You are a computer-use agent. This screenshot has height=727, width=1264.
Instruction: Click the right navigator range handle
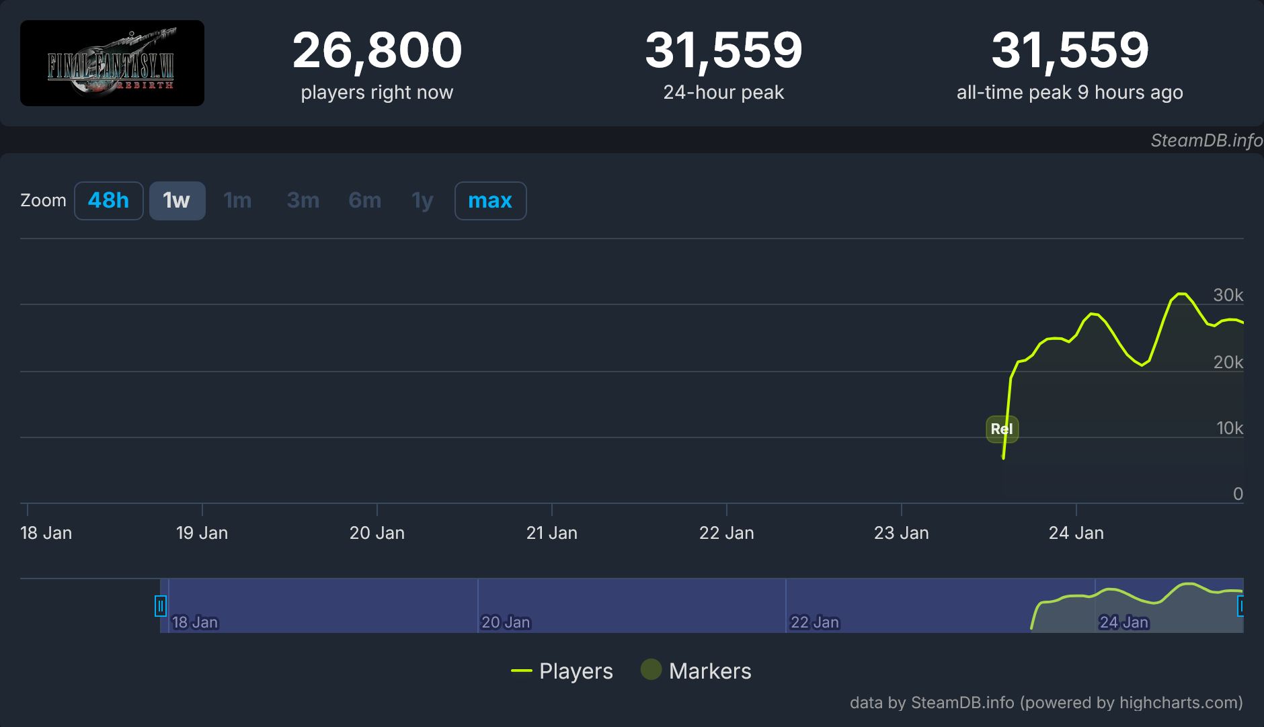[1241, 606]
